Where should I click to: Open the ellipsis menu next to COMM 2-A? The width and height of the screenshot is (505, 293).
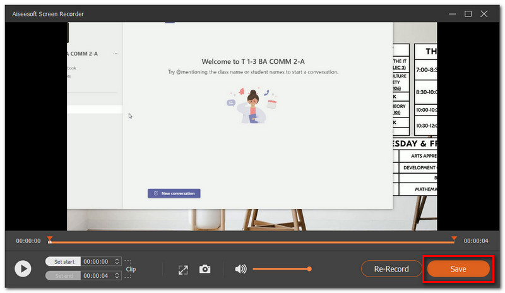116,54
